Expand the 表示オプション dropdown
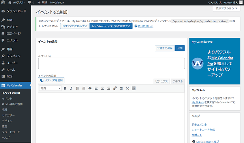 226,8
